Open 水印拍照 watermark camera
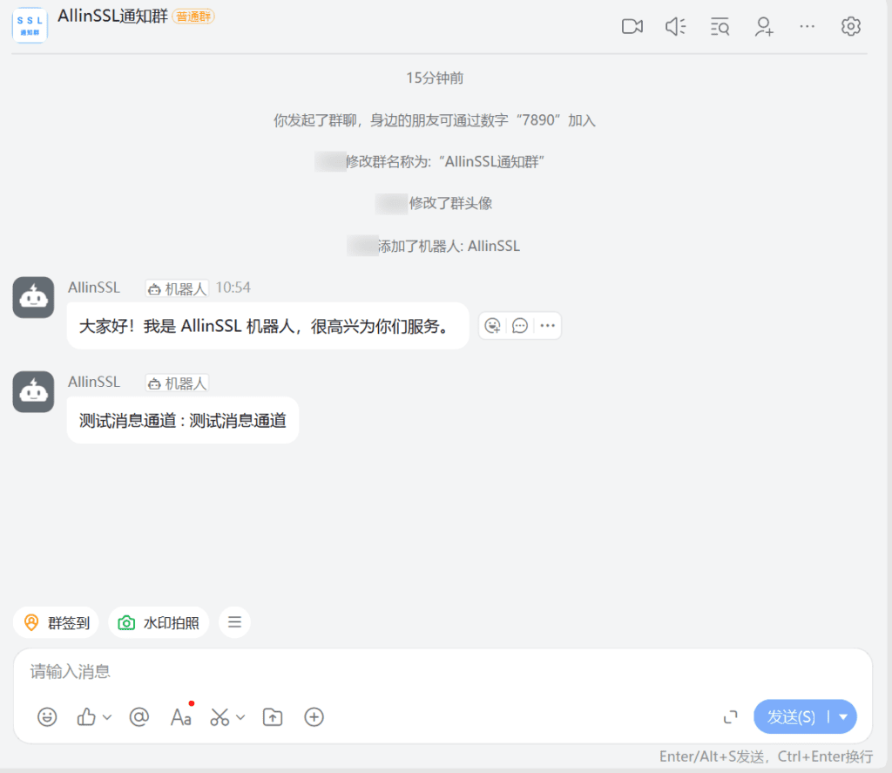The image size is (892, 773). click(159, 622)
